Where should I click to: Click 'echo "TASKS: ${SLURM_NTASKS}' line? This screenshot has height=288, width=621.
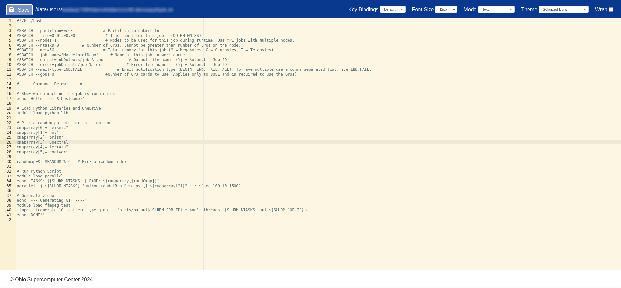click(x=88, y=181)
